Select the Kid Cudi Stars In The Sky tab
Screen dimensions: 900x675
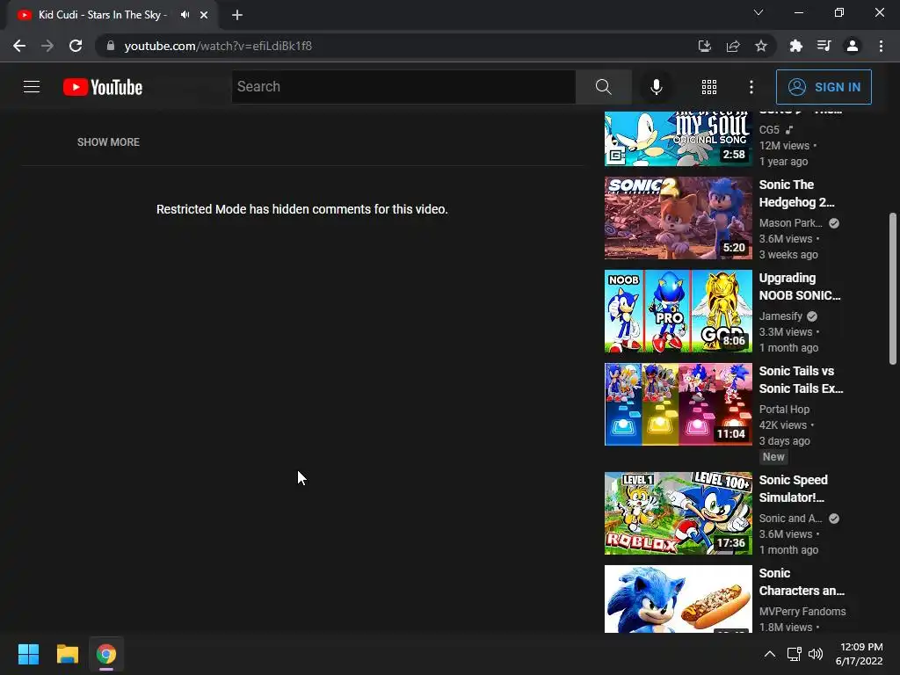tap(112, 15)
